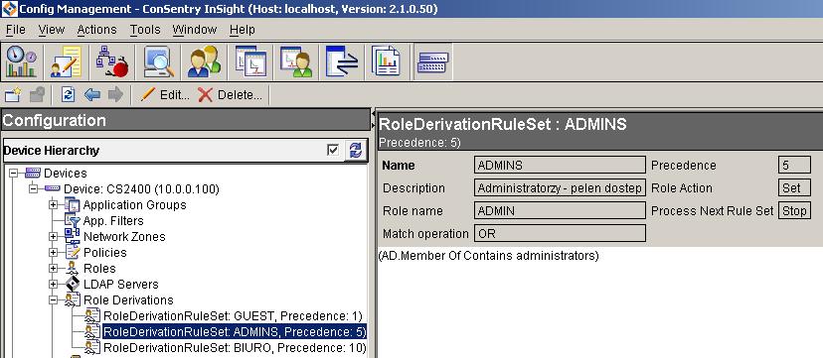Click the Process Next Rule Set Stop field
823x358 pixels.
coord(794,211)
